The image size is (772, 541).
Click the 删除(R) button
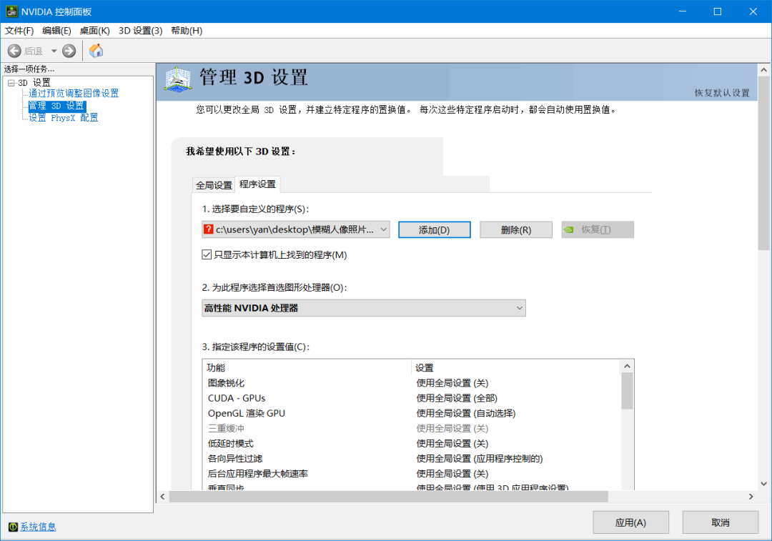click(x=516, y=230)
